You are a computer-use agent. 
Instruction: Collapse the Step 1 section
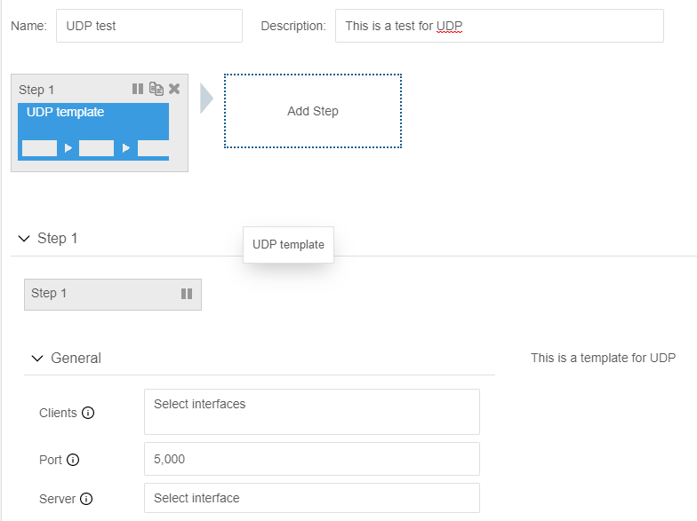[x=24, y=239]
